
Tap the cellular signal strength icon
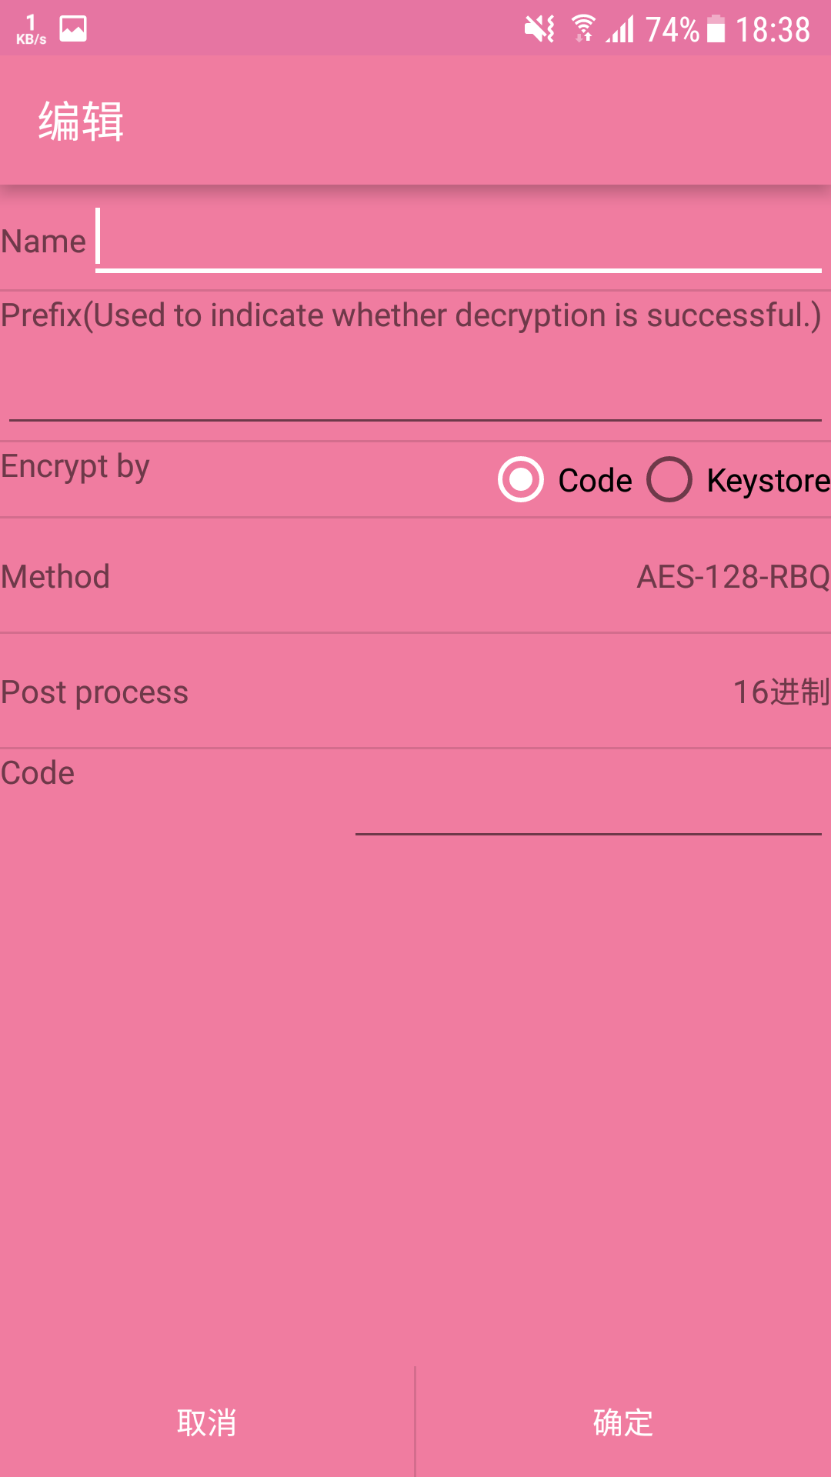point(620,29)
